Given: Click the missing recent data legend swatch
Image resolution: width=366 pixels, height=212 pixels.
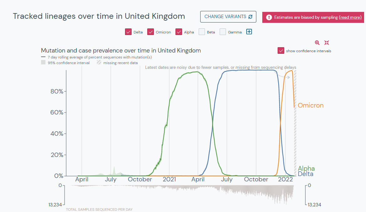Looking at the screenshot, I should 99,63.
